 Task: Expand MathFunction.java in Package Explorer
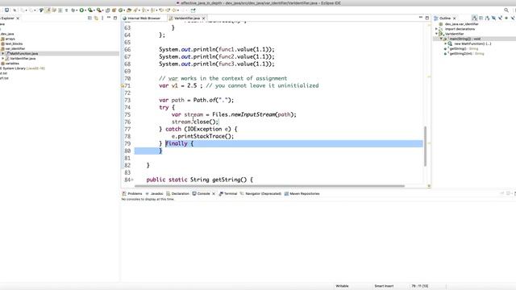point(3,53)
